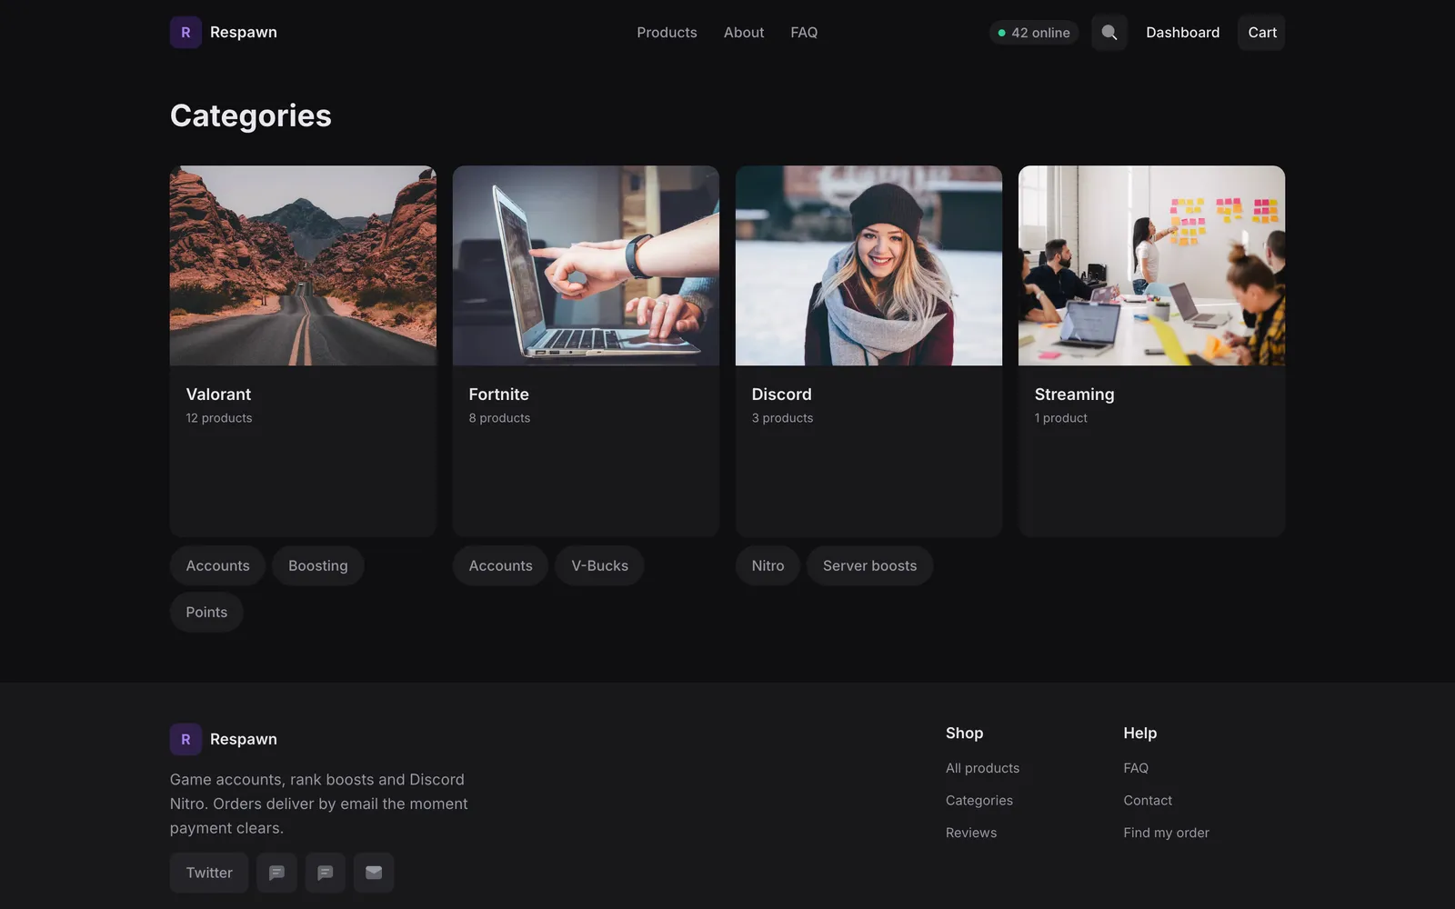
Task: Click the Boosting chip
Action: tap(317, 565)
